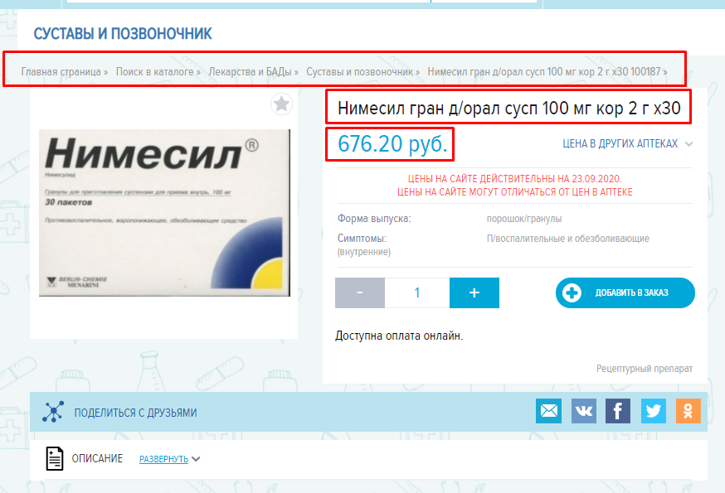
Task: Click 'П/воспалительные и обезболивающие' symptom value
Action: pyautogui.click(x=567, y=239)
